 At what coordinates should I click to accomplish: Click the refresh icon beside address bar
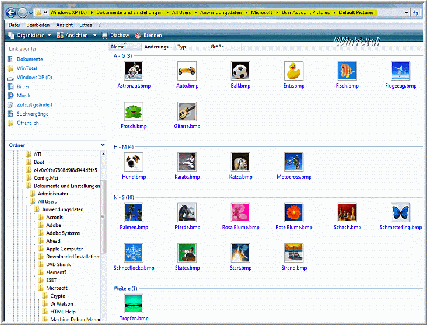(x=416, y=12)
